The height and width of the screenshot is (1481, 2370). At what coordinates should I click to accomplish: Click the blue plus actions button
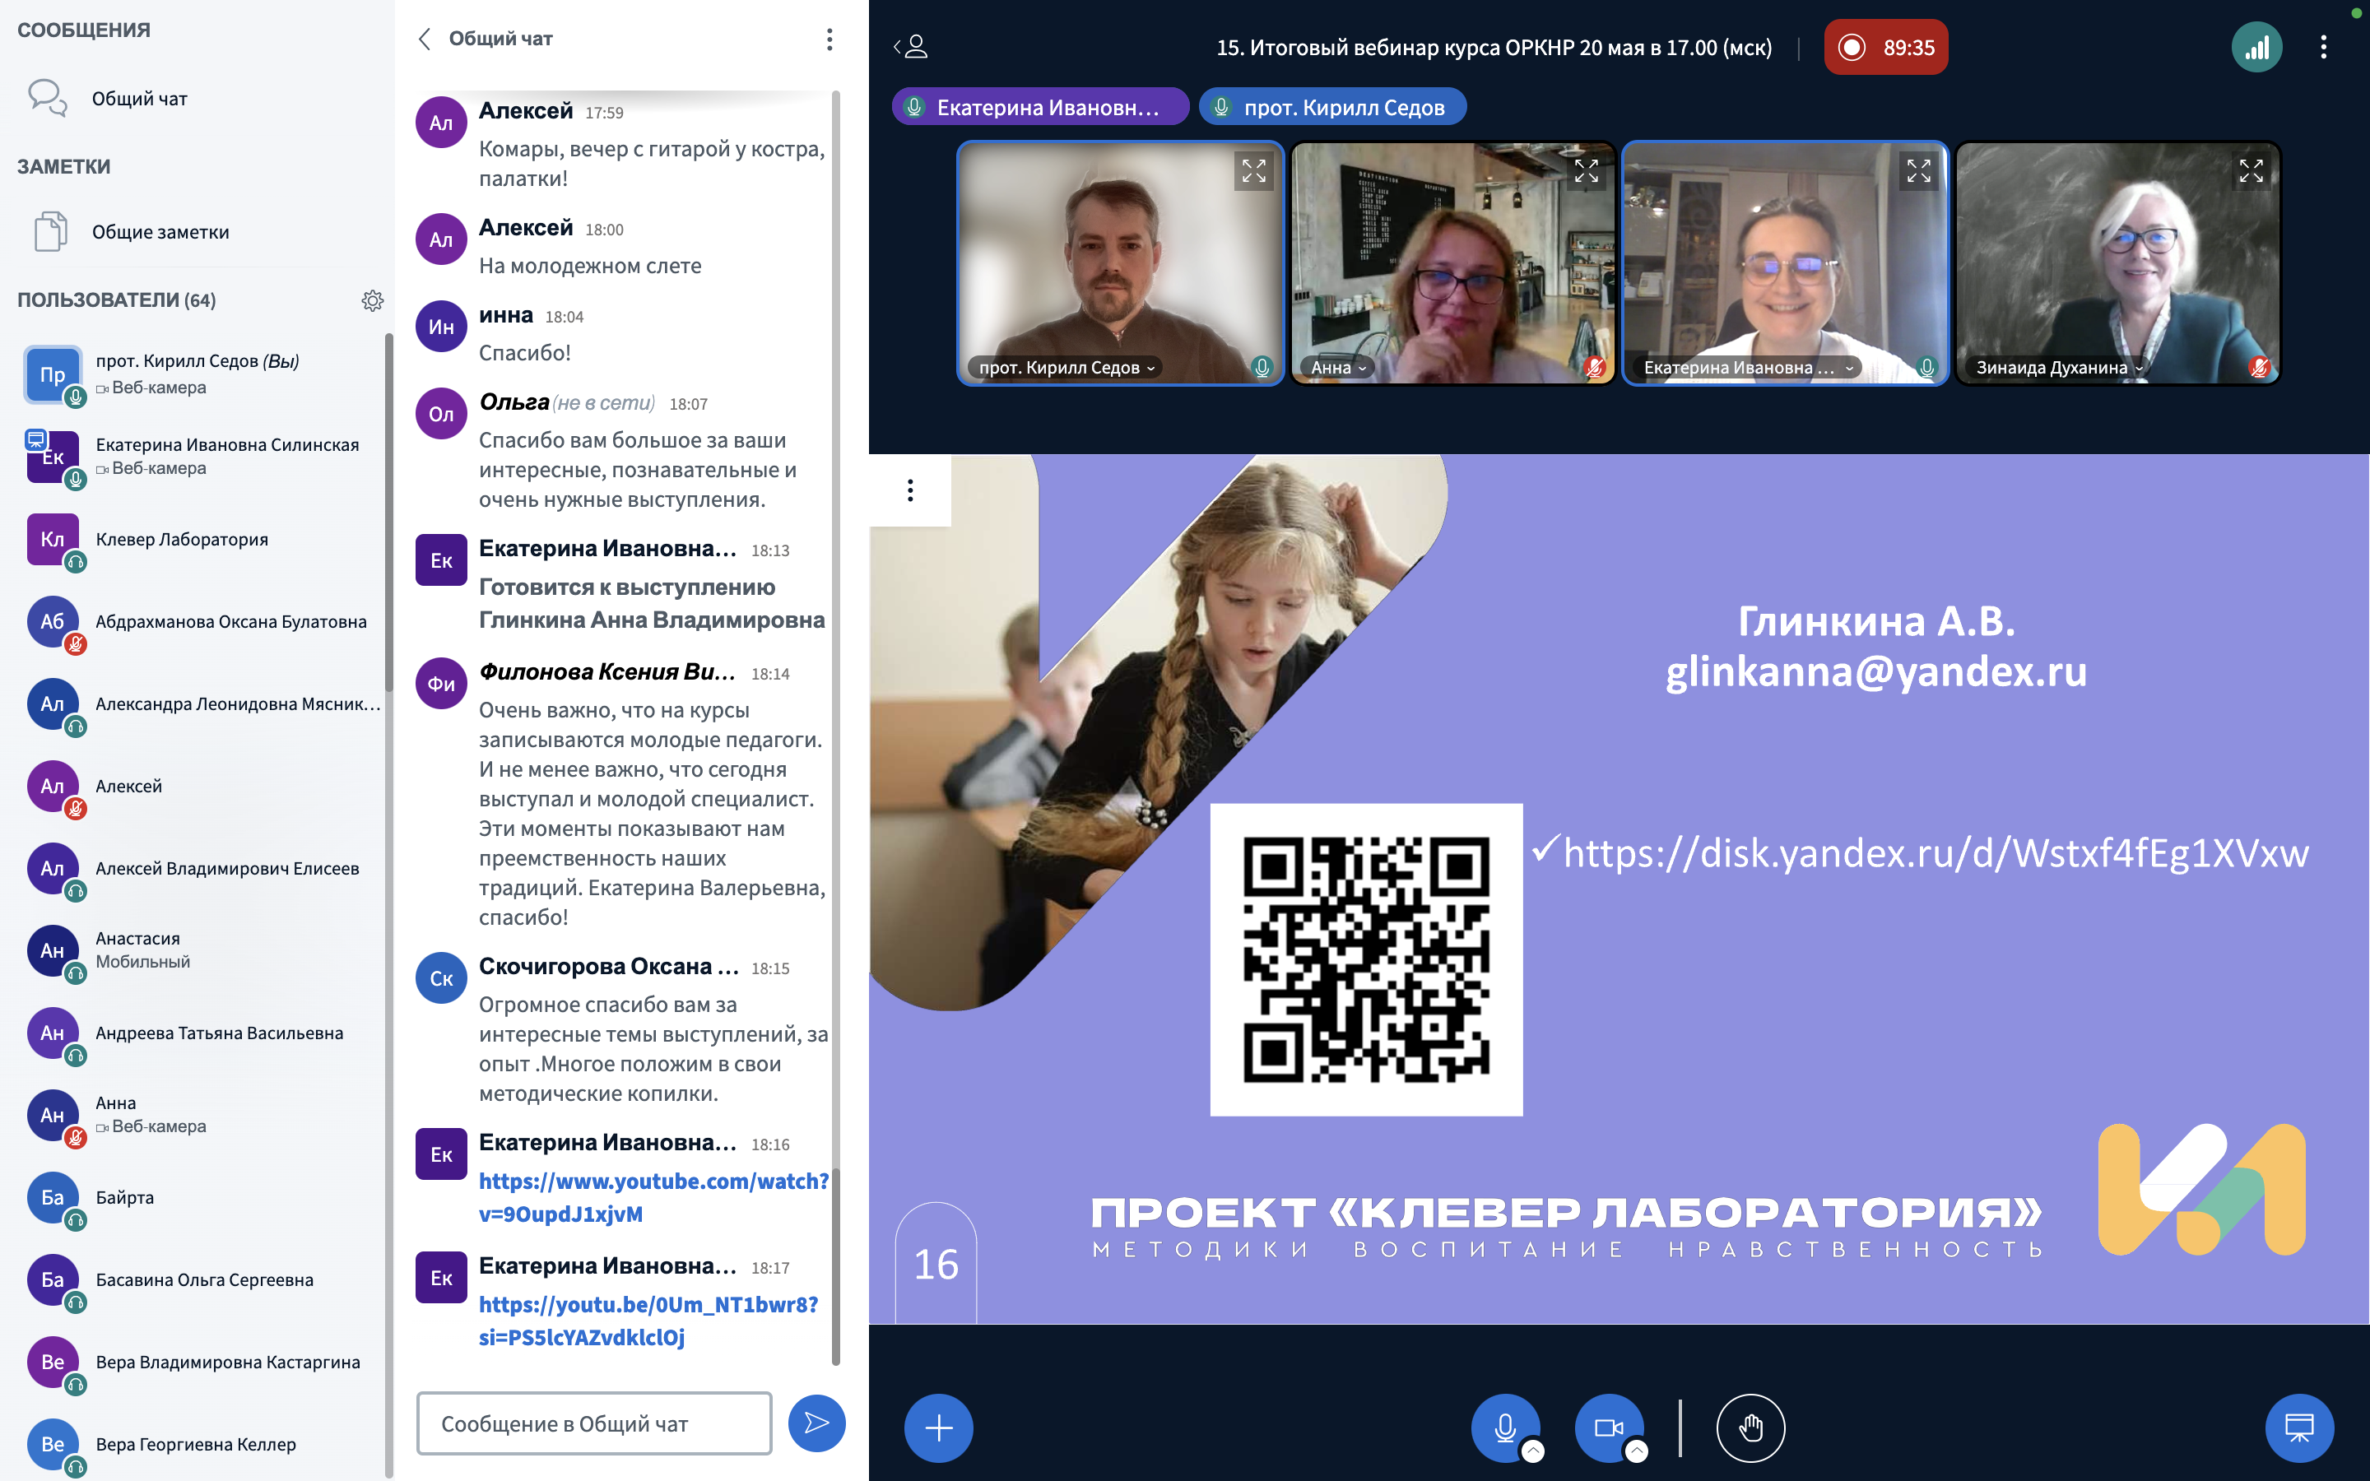click(938, 1428)
